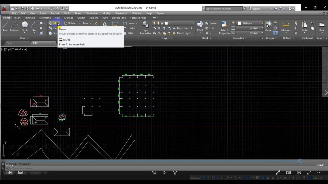Open the Annotate ribbon tab
328x184 pixels.
29,18
